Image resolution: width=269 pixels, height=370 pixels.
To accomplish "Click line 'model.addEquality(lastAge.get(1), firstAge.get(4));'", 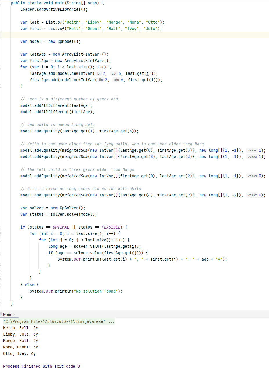I will pyautogui.click(x=80, y=131).
